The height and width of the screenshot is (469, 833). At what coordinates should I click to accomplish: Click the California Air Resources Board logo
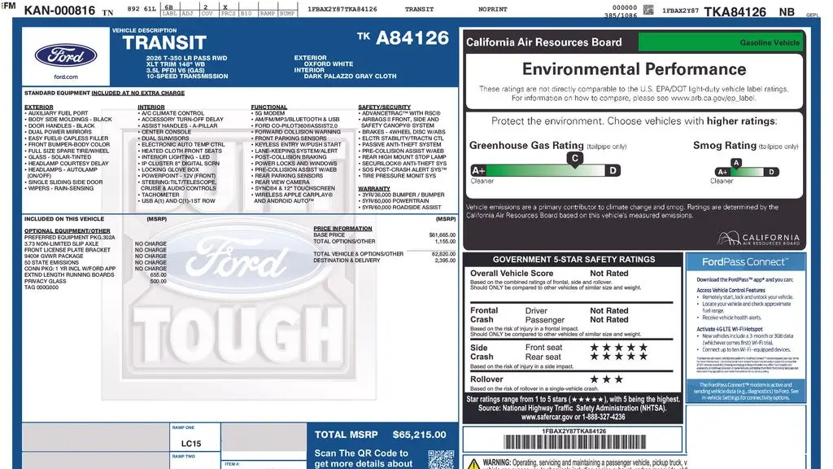coord(758,238)
